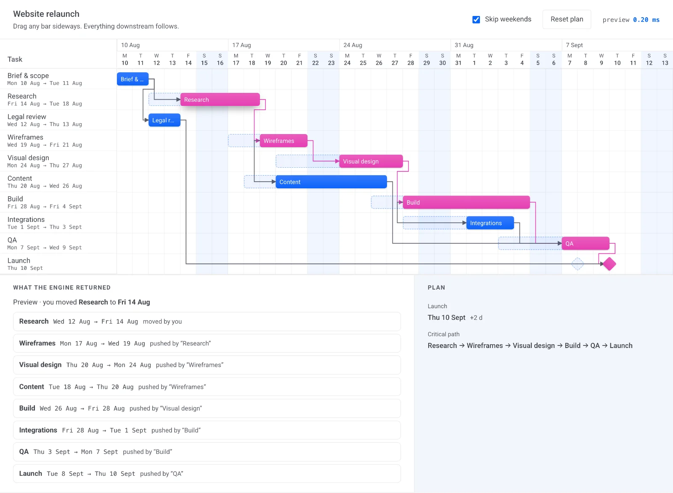Click the dashed ghost bar left of QA
The image size is (673, 493).
530,244
